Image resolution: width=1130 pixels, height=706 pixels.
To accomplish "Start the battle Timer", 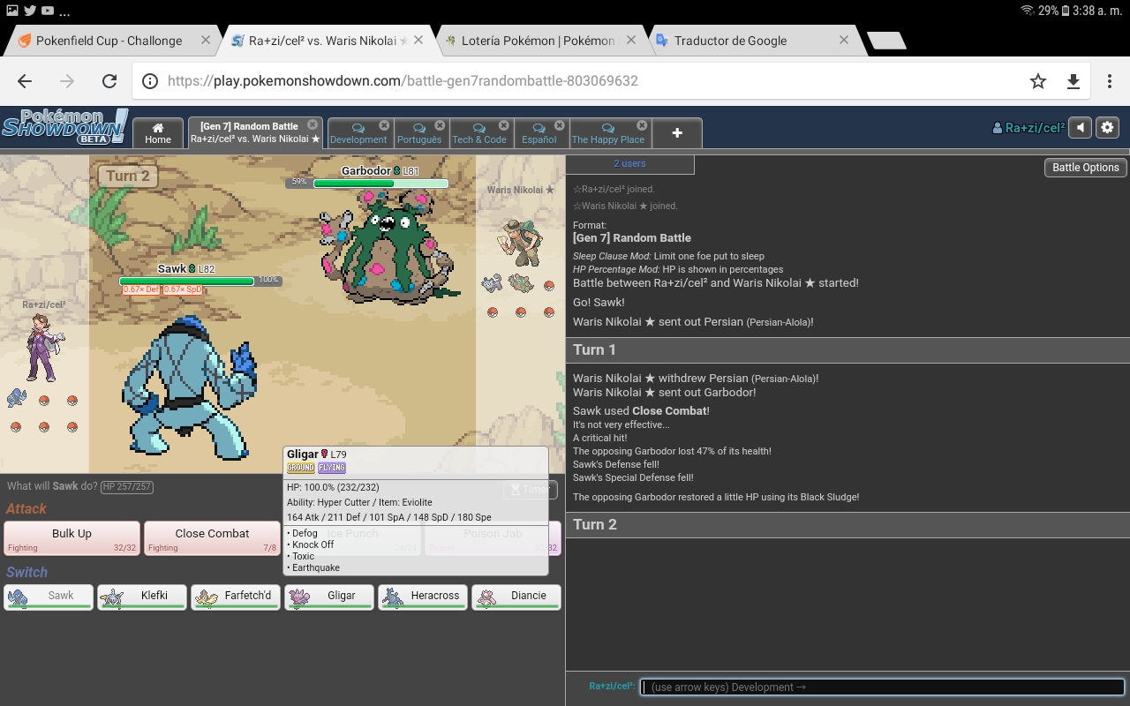I will pyautogui.click(x=530, y=490).
